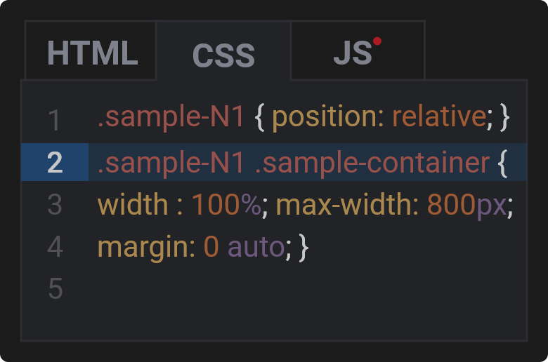This screenshot has height=362, width=548.
Task: Click line number 1 in gutter
Action: pyautogui.click(x=55, y=121)
